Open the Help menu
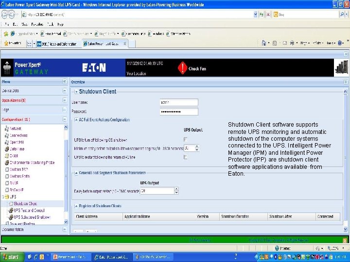The width and height of the screenshot is (350, 262). [60, 24]
